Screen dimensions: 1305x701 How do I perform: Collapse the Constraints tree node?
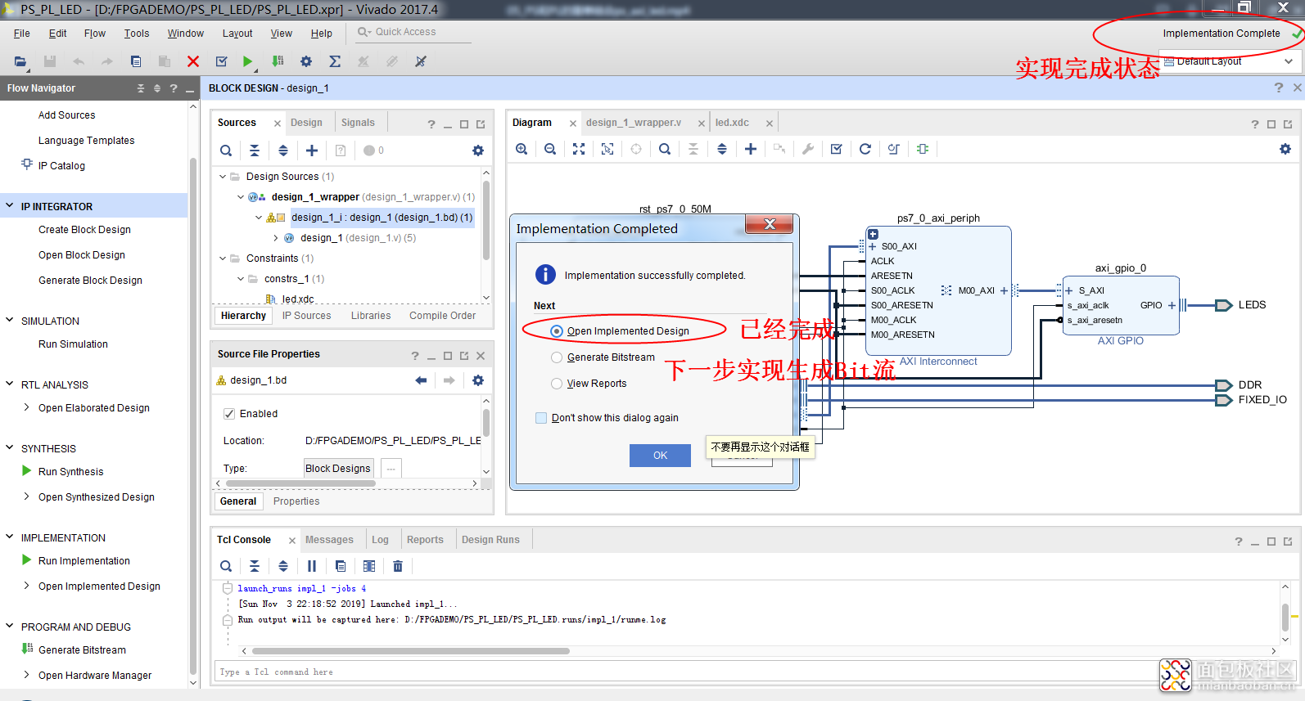(223, 258)
